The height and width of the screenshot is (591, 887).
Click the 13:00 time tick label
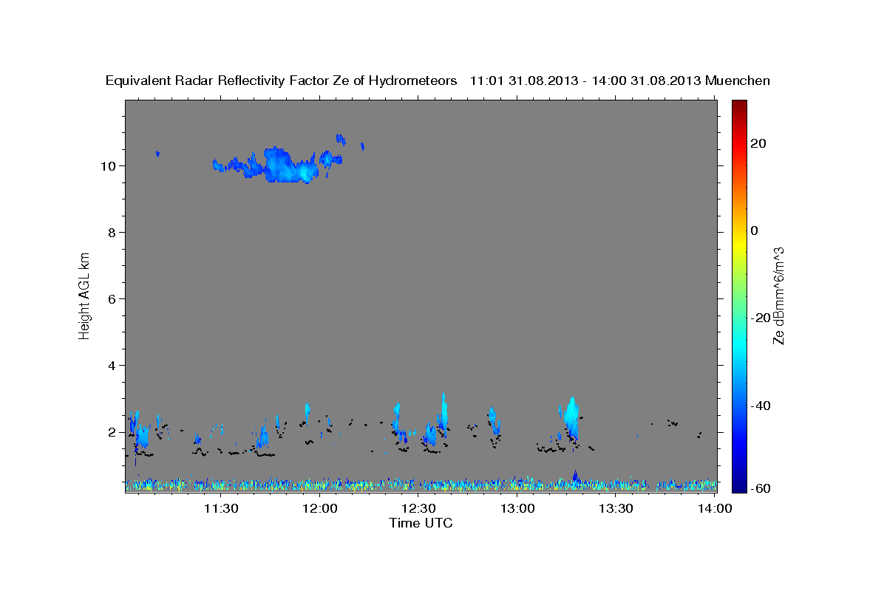pos(517,508)
